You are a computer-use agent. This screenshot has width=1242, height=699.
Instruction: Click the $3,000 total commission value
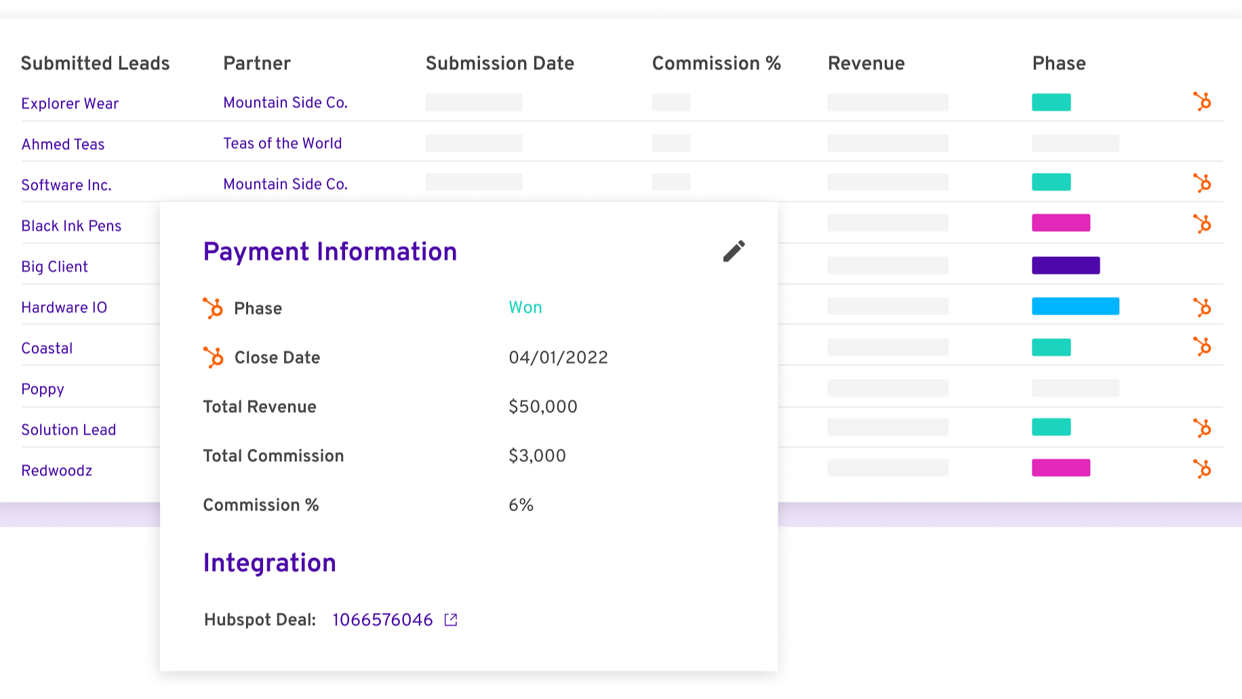(538, 456)
